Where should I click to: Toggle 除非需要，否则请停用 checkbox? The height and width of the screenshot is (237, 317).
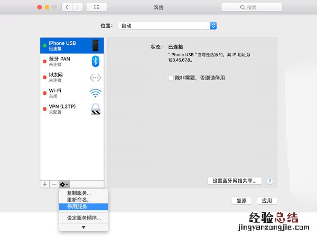(x=171, y=78)
